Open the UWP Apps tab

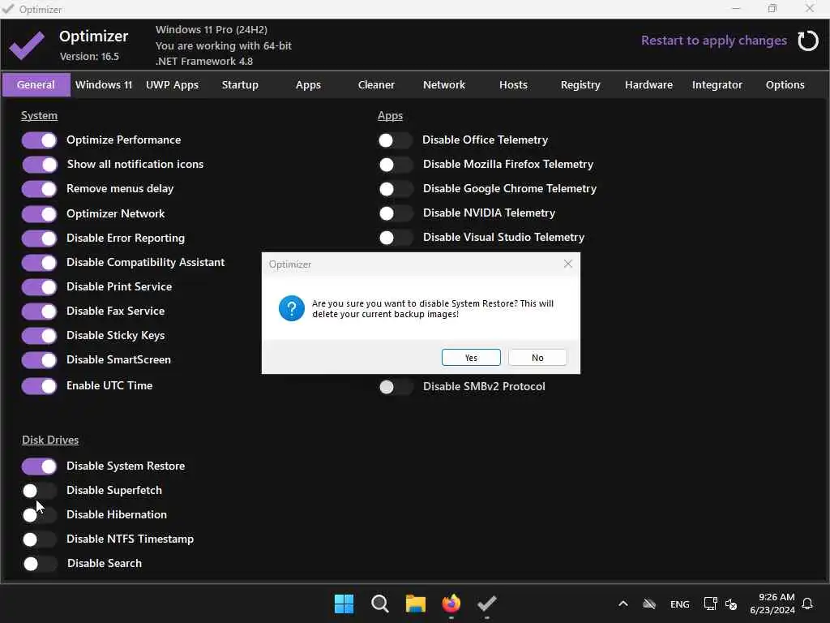(x=172, y=84)
